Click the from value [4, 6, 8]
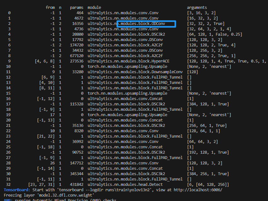268x201 pixels. tap(45, 61)
